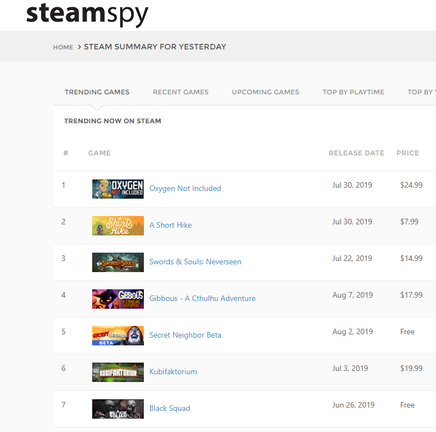Image resolution: width=436 pixels, height=432 pixels.
Task: Click release date Jun 26, 2019
Action: [353, 405]
